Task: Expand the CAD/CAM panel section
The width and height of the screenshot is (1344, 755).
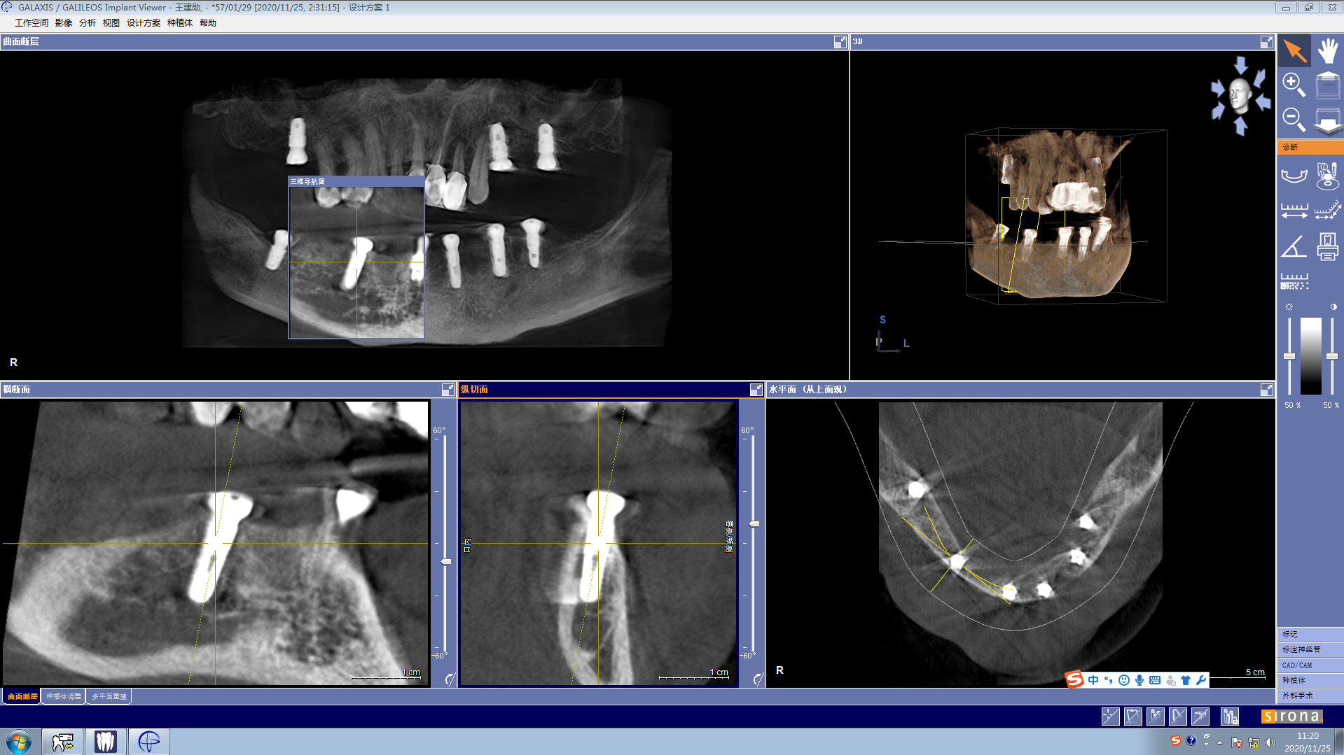Action: pos(1309,665)
